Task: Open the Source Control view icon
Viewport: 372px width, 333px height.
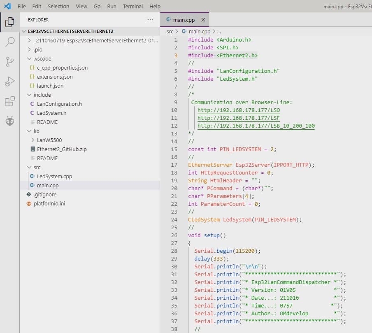Action: 10,62
